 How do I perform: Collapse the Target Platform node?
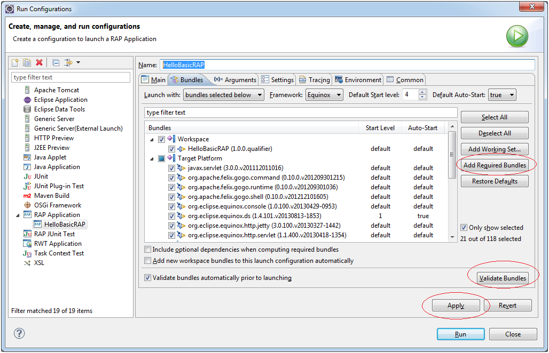[152, 159]
